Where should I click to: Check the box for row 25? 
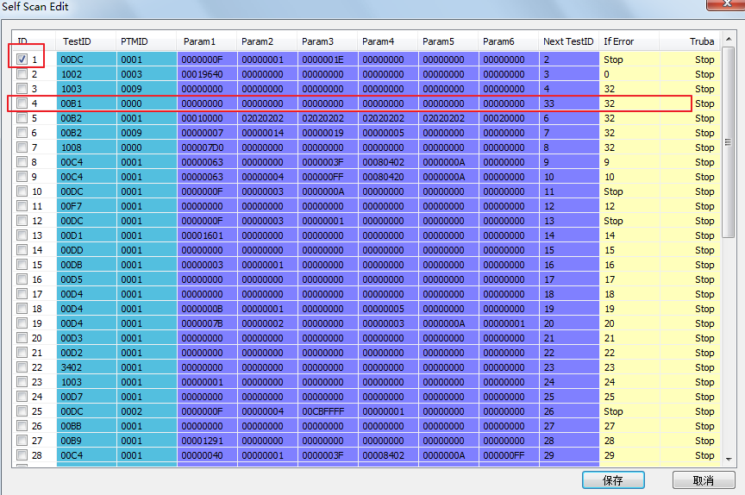pos(22,410)
